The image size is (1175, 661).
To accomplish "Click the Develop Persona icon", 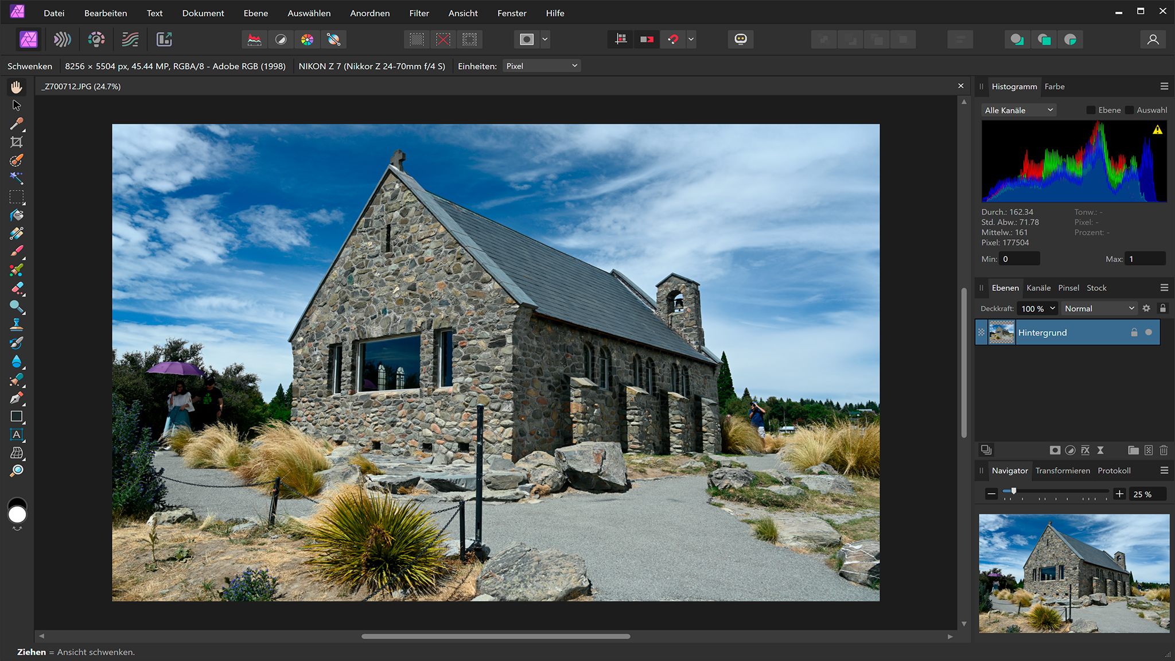I will 96,39.
